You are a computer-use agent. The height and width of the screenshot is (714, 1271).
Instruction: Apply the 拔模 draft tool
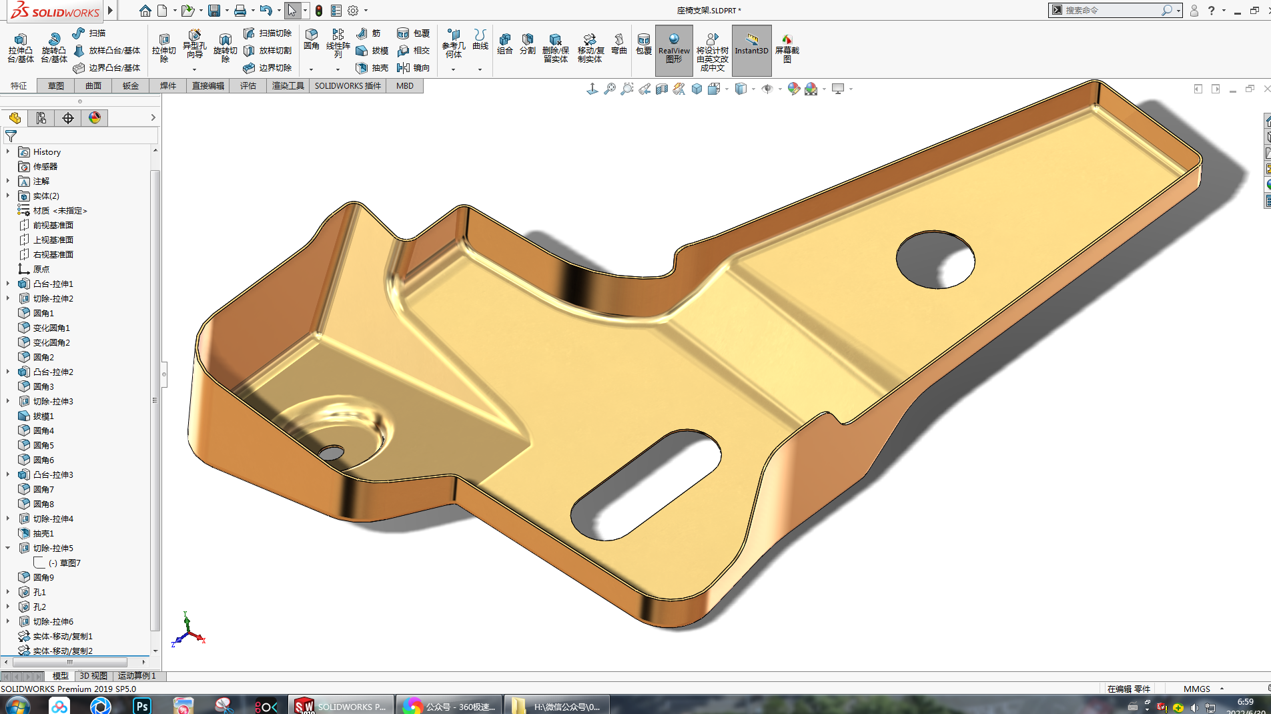coord(372,51)
